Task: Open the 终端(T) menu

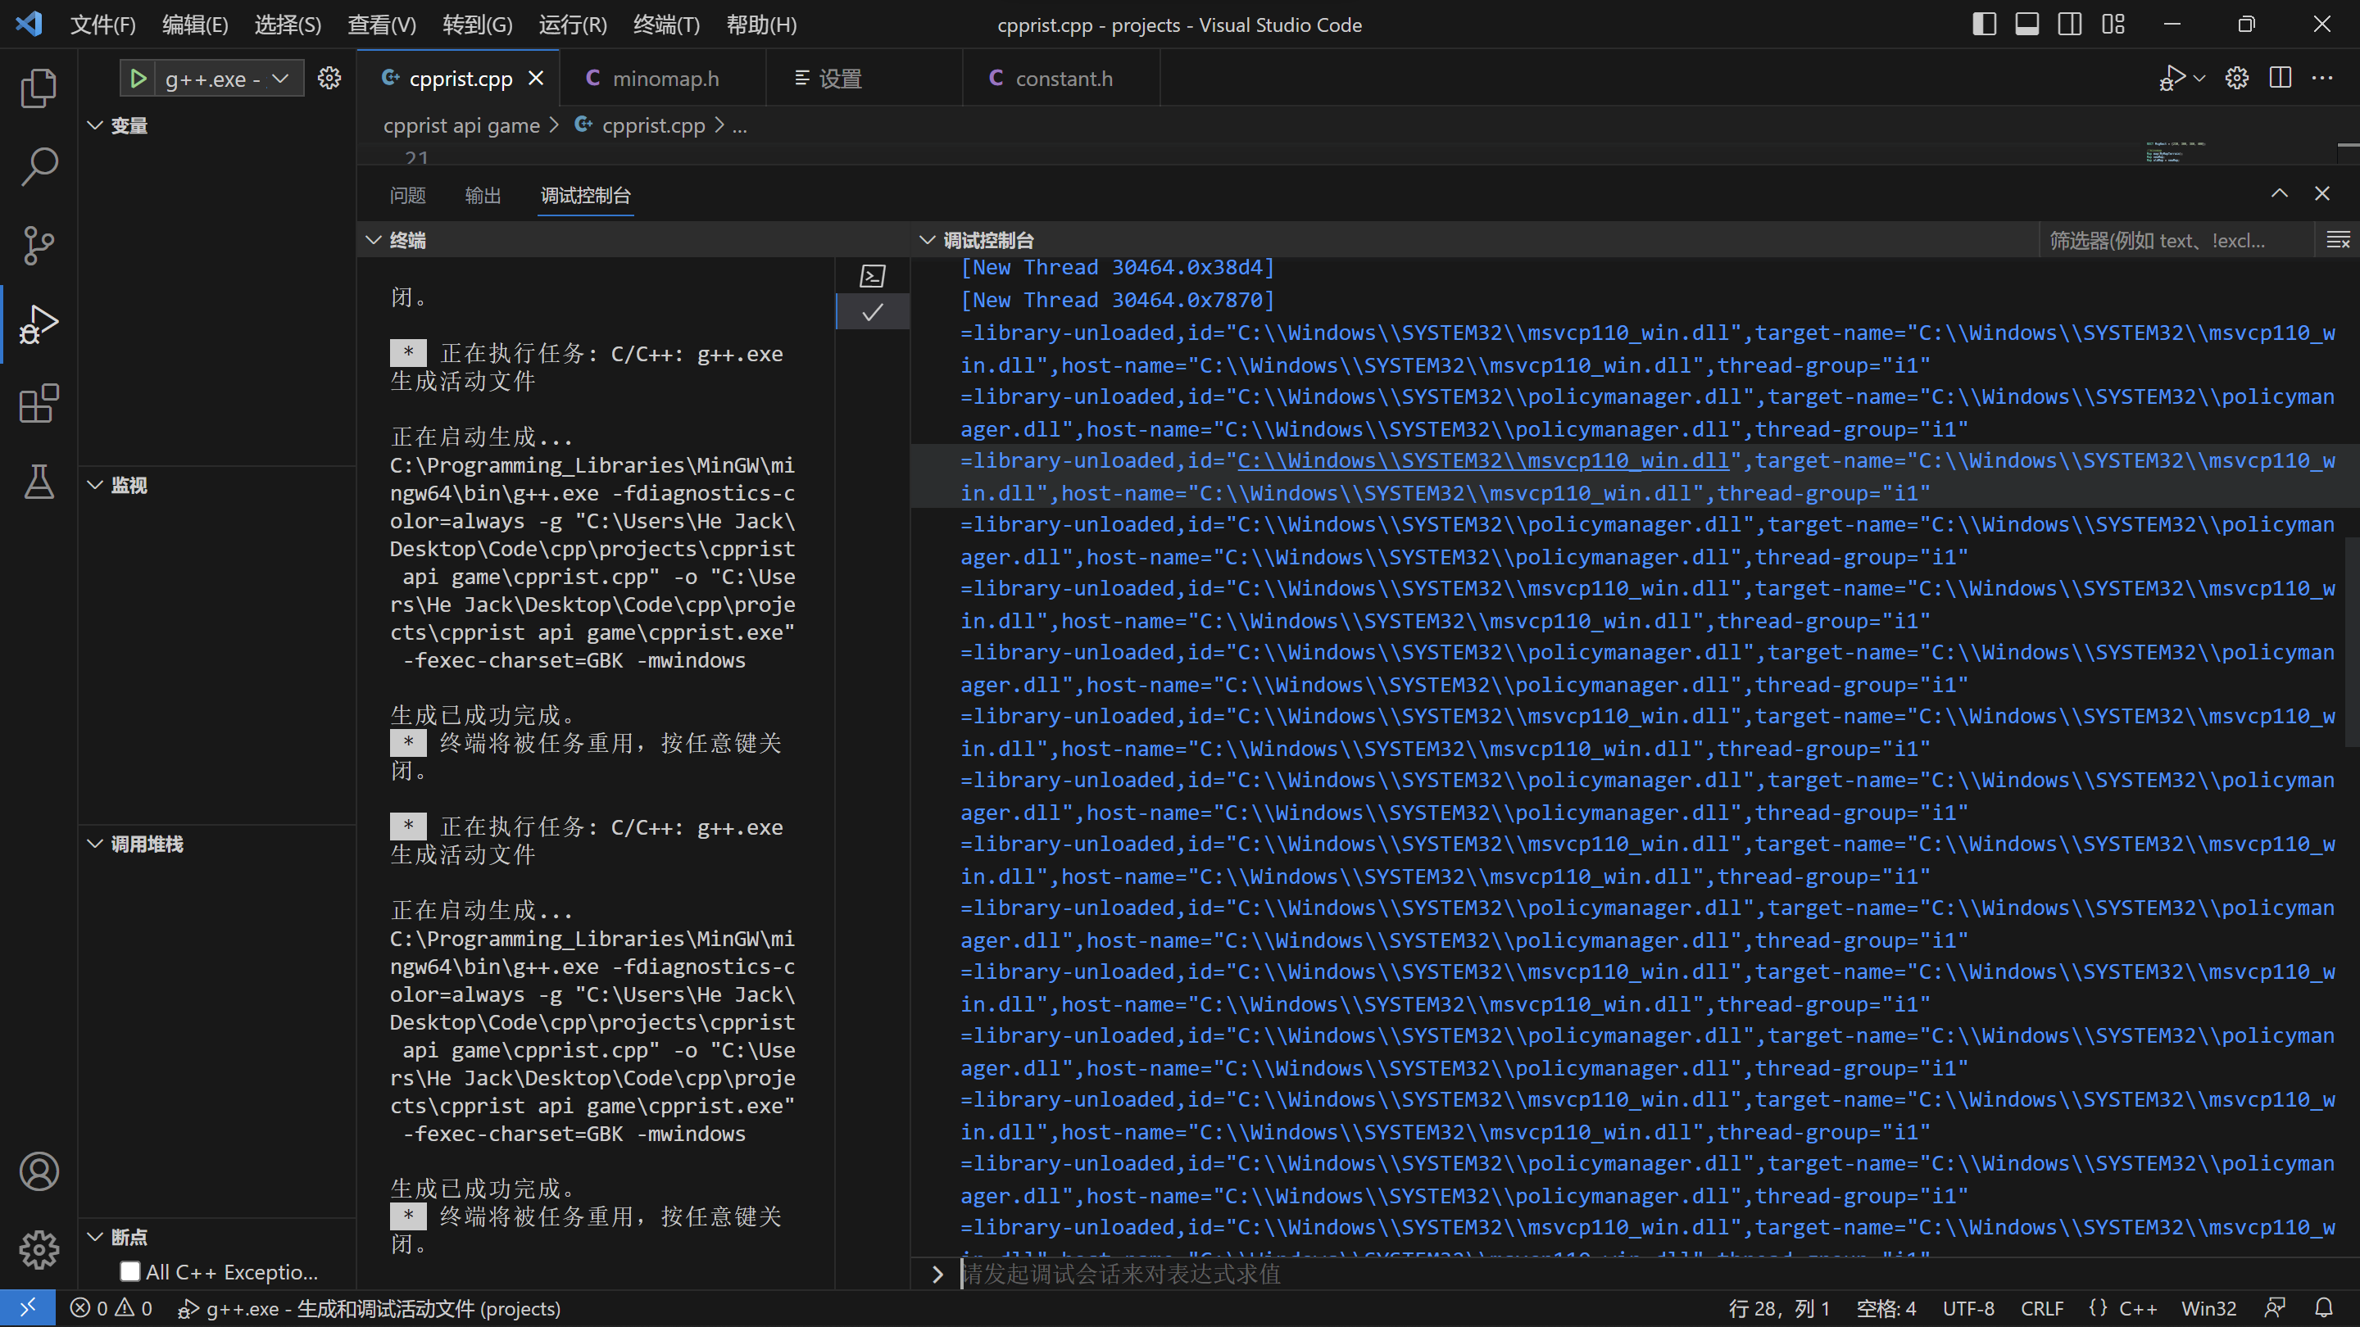Action: [x=667, y=25]
